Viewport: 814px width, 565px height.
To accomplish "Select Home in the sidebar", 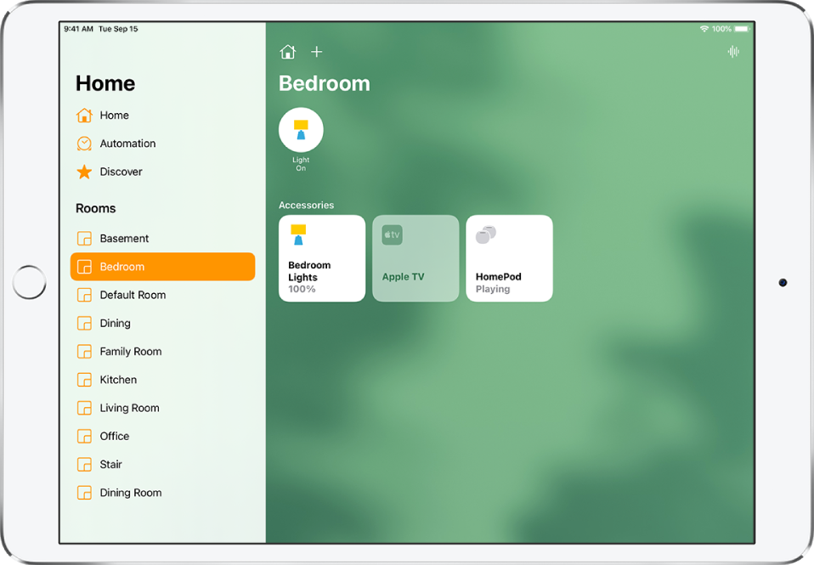I will coord(162,116).
